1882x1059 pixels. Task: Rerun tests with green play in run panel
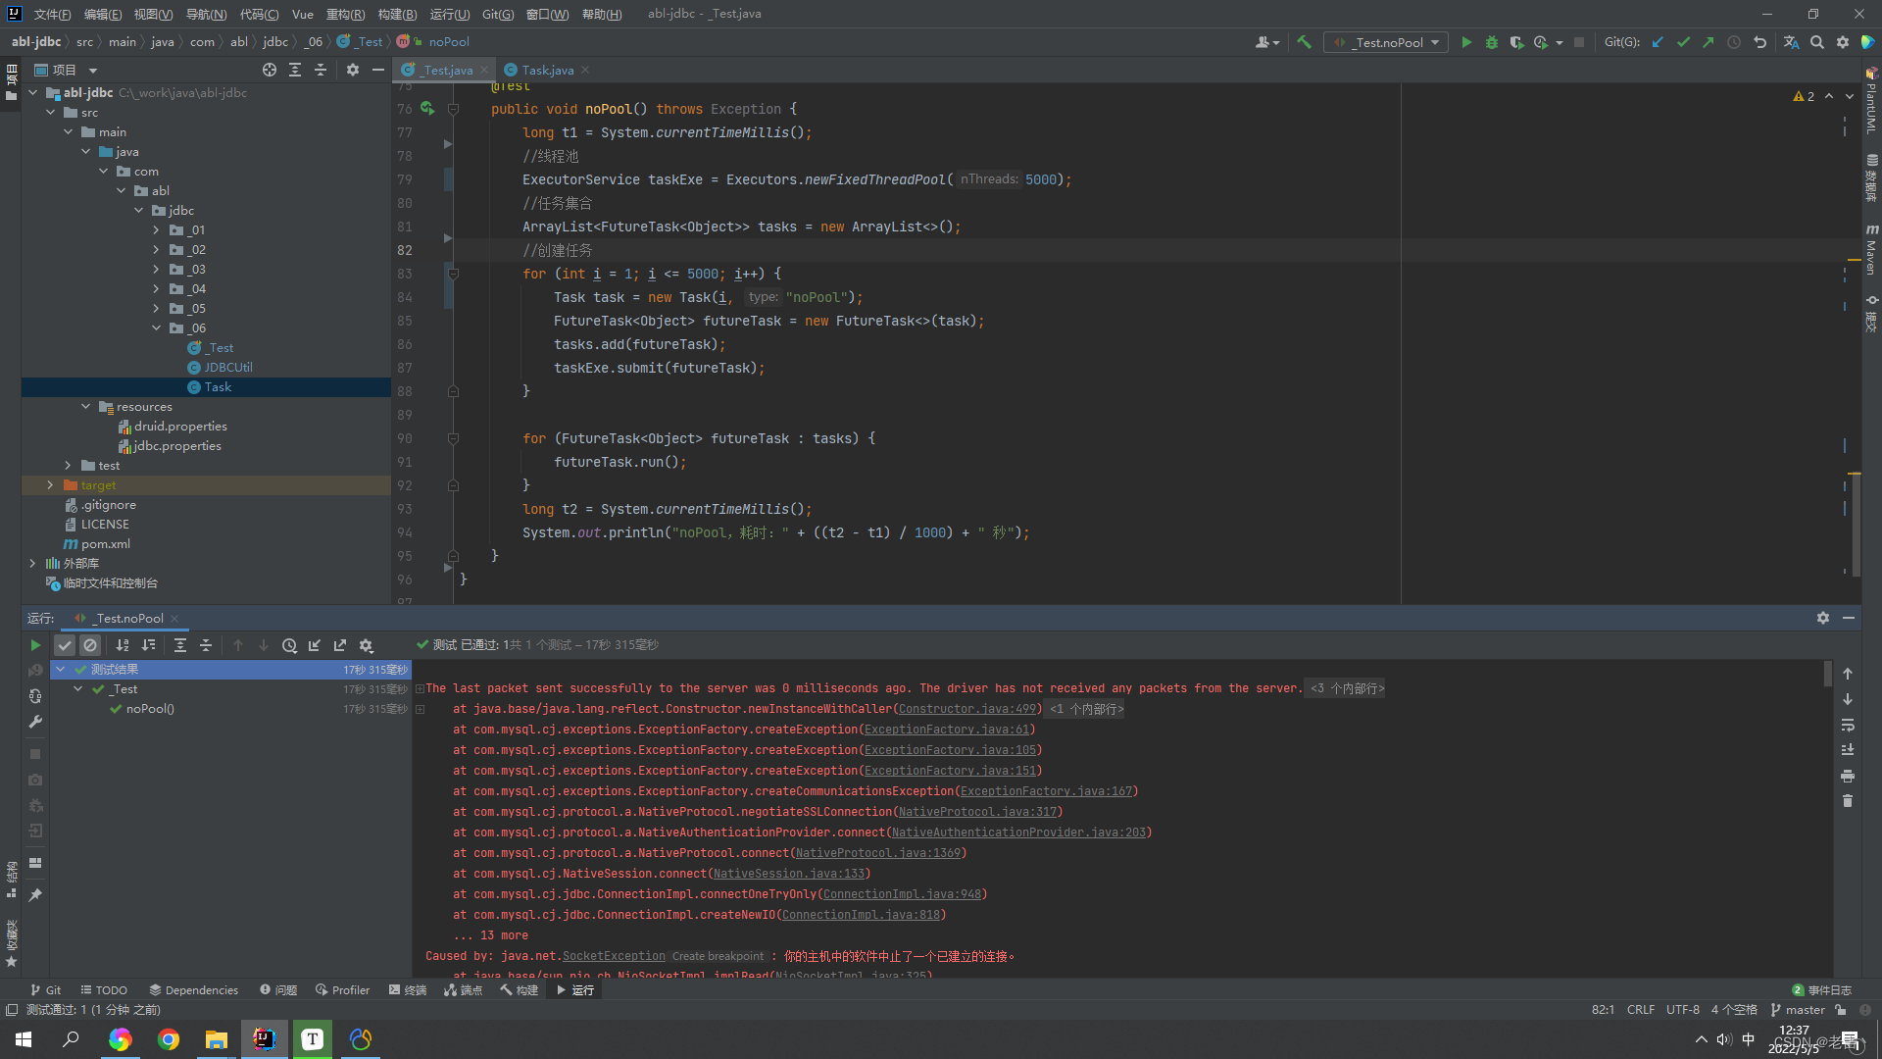(35, 645)
